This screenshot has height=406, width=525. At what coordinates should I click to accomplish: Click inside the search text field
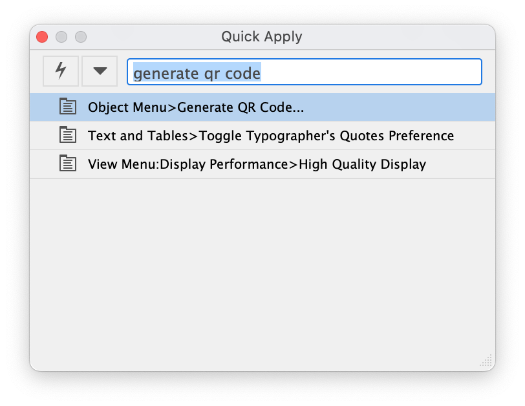coord(304,72)
